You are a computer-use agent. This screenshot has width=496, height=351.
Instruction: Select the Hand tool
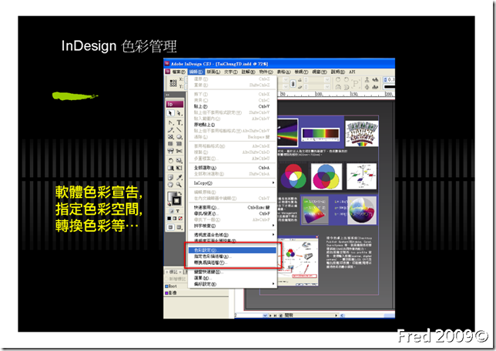[170, 185]
